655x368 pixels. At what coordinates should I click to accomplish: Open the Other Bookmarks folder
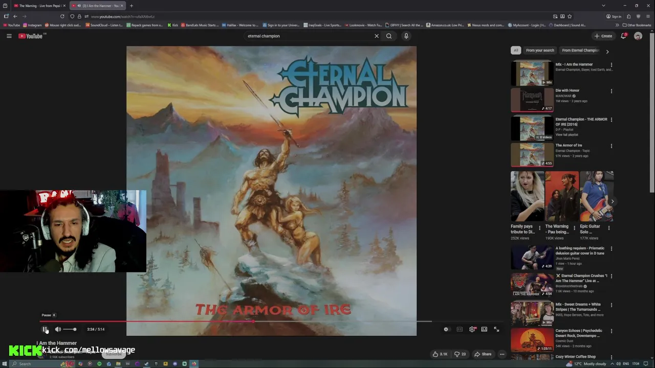click(637, 25)
